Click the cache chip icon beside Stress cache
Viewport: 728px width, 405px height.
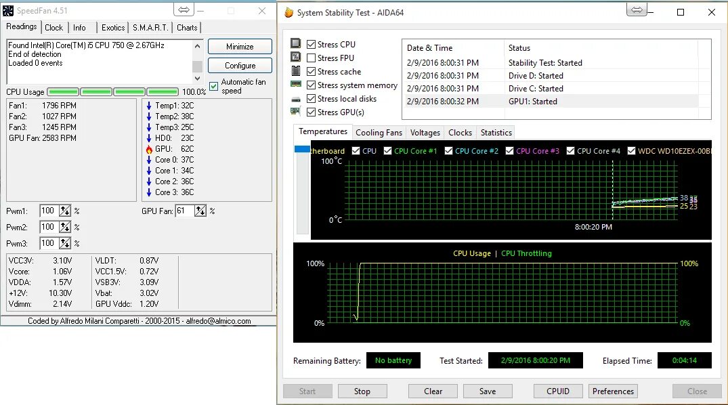point(296,71)
